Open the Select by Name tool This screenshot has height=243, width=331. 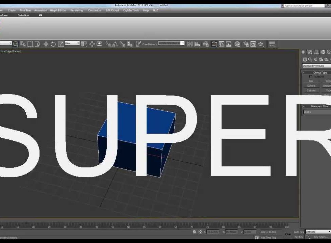tap(23, 44)
